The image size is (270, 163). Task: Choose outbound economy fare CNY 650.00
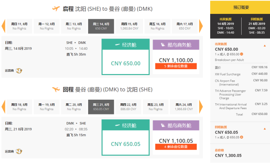pyautogui.click(x=126, y=57)
